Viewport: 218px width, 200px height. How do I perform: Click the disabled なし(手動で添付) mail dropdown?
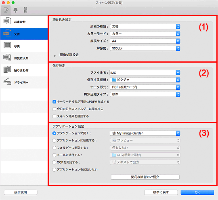click(145, 155)
